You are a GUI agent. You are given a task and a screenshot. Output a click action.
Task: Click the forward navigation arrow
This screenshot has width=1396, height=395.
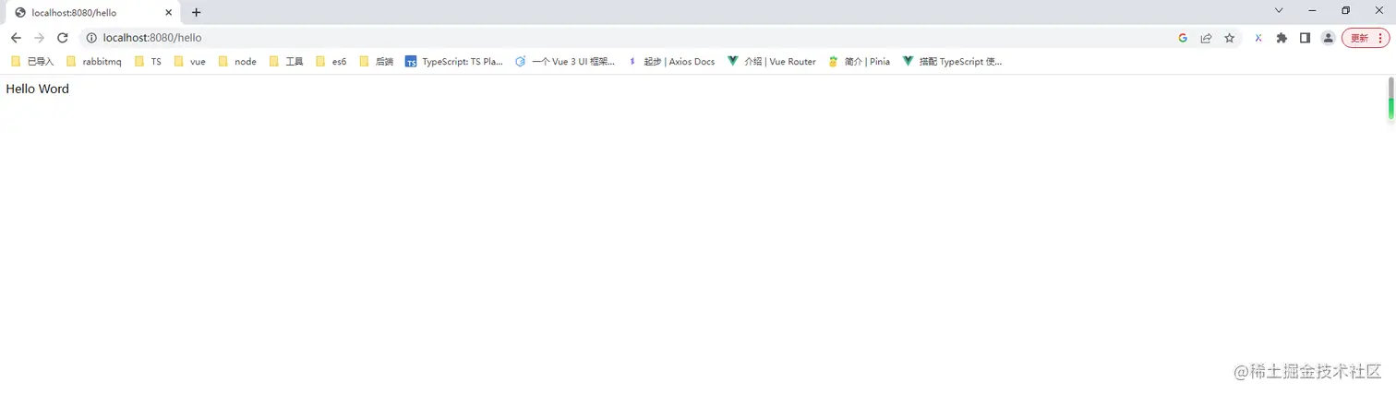[39, 38]
